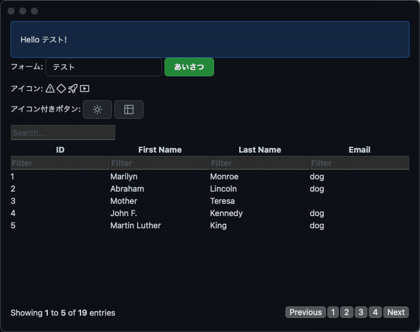Click the green あいさつ button
Image resolution: width=420 pixels, height=332 pixels.
tap(189, 67)
